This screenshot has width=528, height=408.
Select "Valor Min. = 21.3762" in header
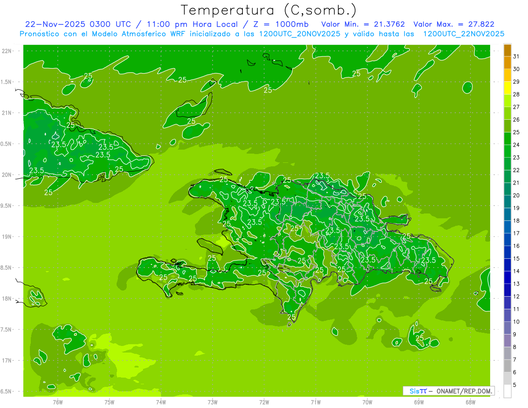[x=363, y=24]
